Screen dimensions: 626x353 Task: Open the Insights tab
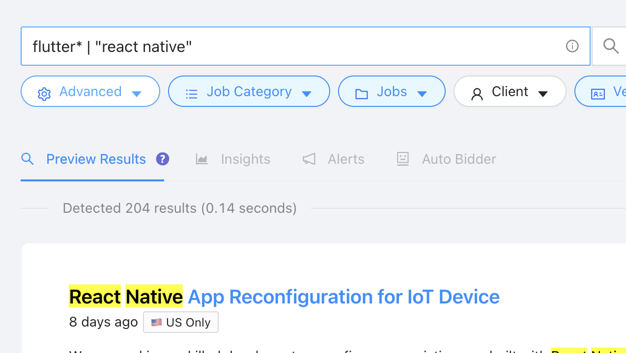(x=245, y=159)
